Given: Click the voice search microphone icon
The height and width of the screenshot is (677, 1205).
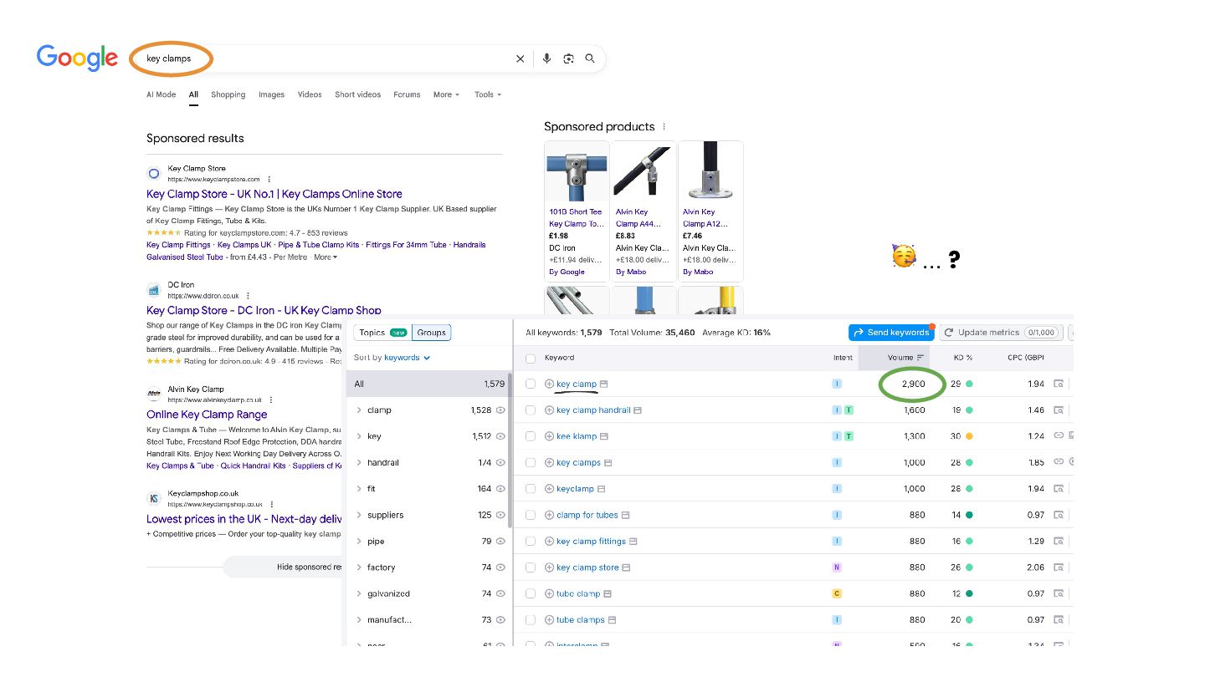Looking at the screenshot, I should click(x=546, y=59).
